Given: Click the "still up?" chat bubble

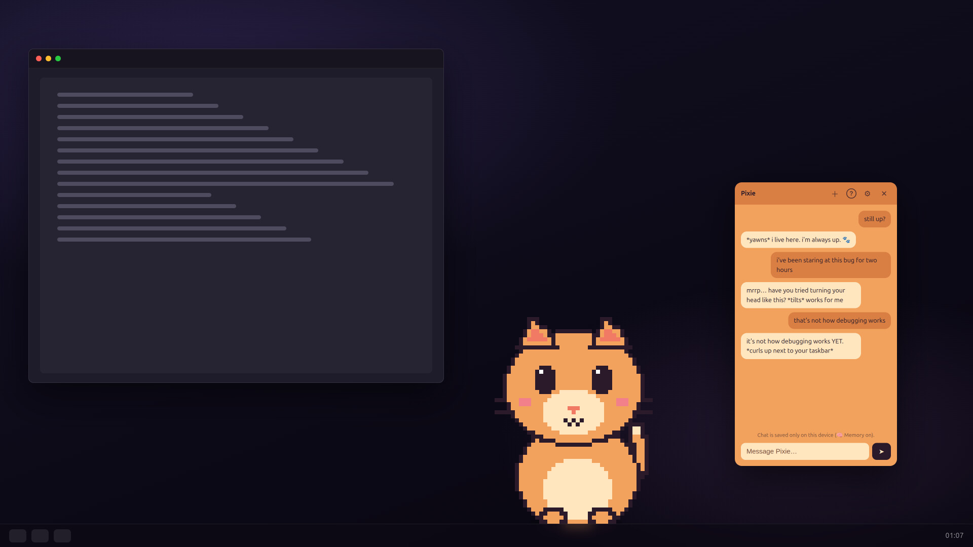Looking at the screenshot, I should coord(875,219).
